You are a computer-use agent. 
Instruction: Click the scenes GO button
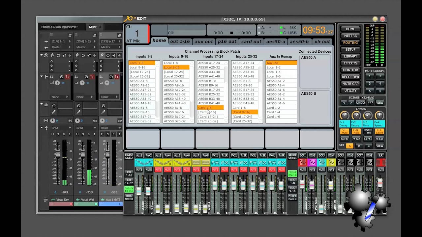[x=371, y=103]
